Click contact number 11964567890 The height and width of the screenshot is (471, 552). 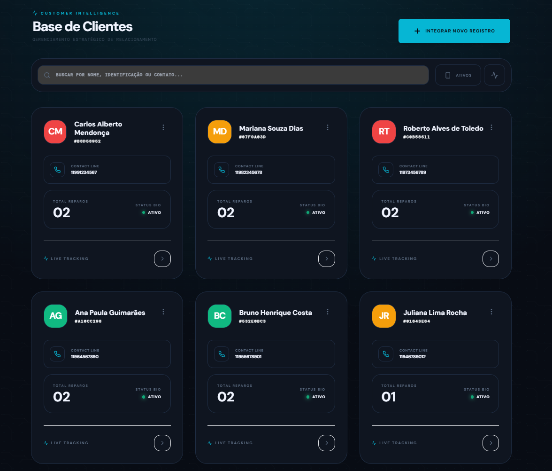click(84, 357)
